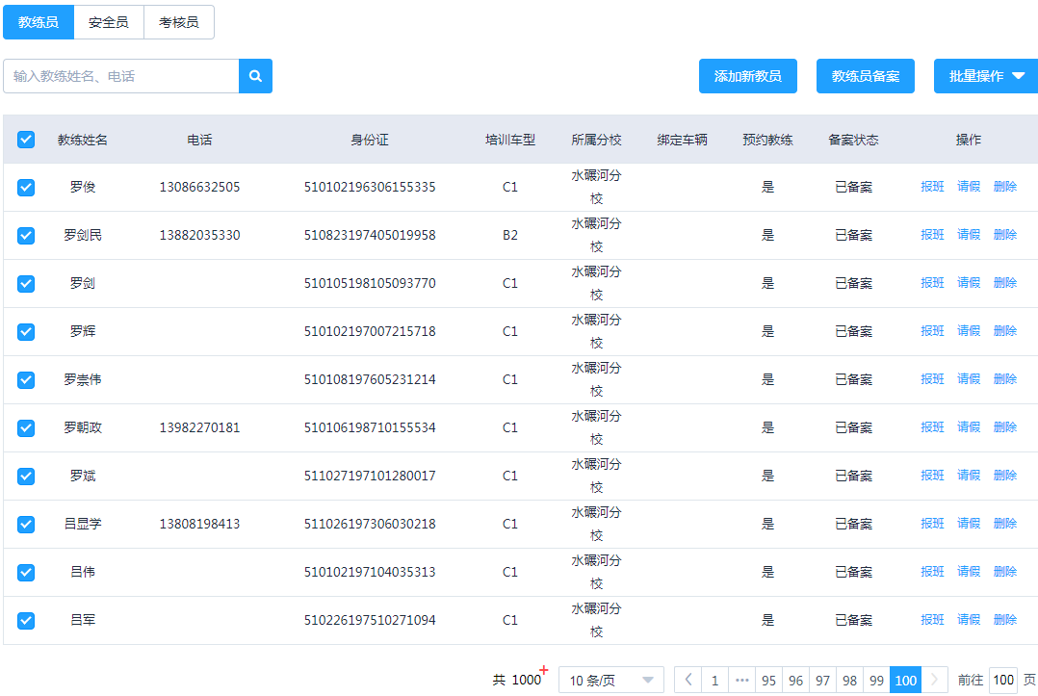Open the 10条/页 page size dropdown

pyautogui.click(x=611, y=680)
